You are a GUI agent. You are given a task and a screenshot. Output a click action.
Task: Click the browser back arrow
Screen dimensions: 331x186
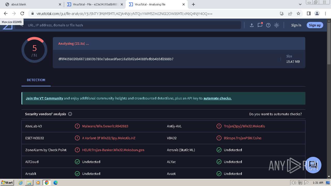coord(6,13)
